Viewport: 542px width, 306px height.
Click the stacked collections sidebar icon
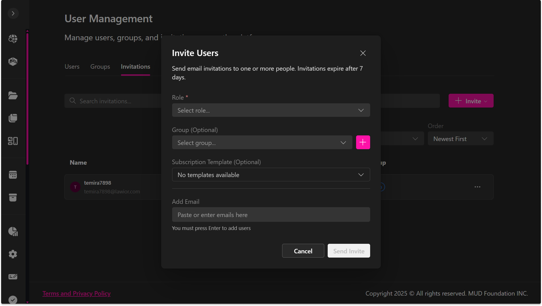[x=13, y=118]
